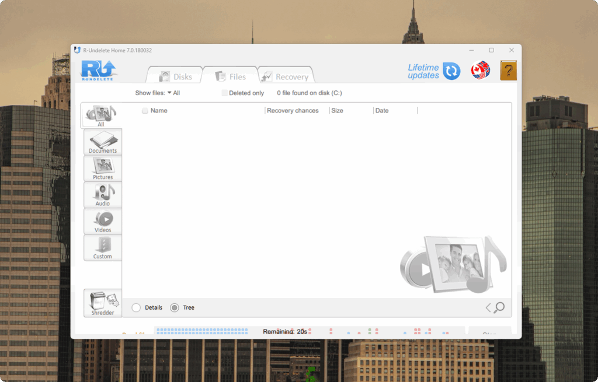Open the Shredder tool

[x=103, y=303]
